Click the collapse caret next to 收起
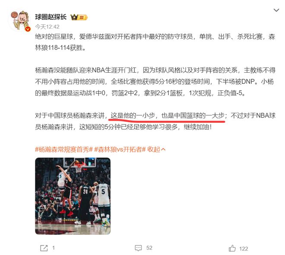 coord(163,150)
